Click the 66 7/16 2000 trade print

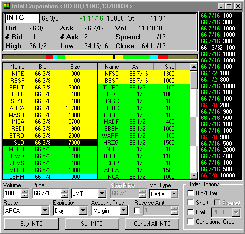click(218, 150)
